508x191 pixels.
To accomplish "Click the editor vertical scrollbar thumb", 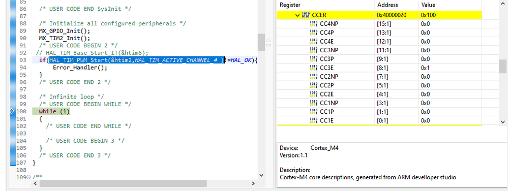I will [261, 42].
